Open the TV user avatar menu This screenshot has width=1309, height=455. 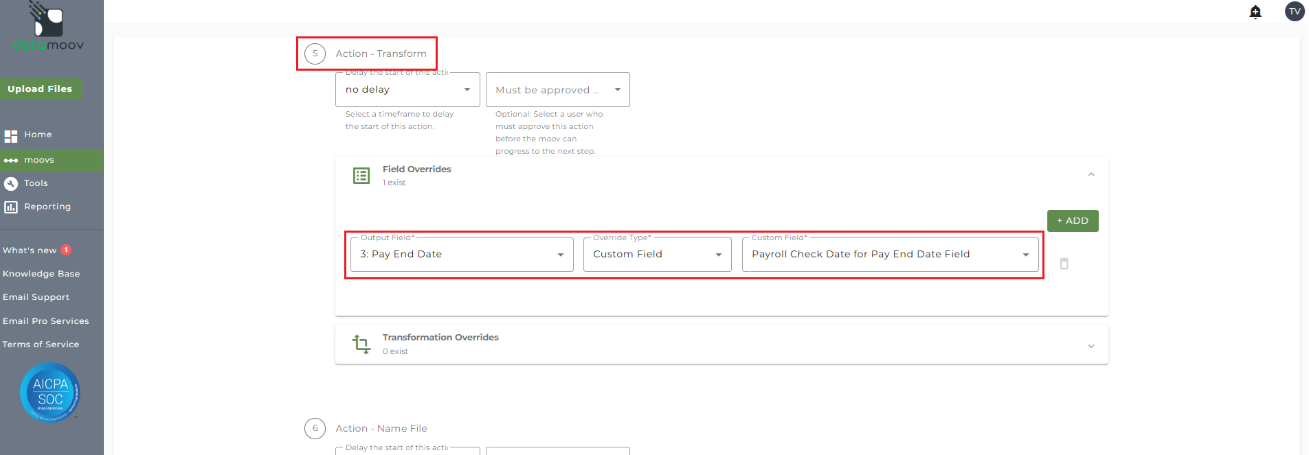point(1295,11)
